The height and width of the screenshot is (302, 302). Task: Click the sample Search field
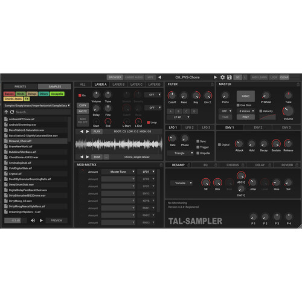coord(43,112)
